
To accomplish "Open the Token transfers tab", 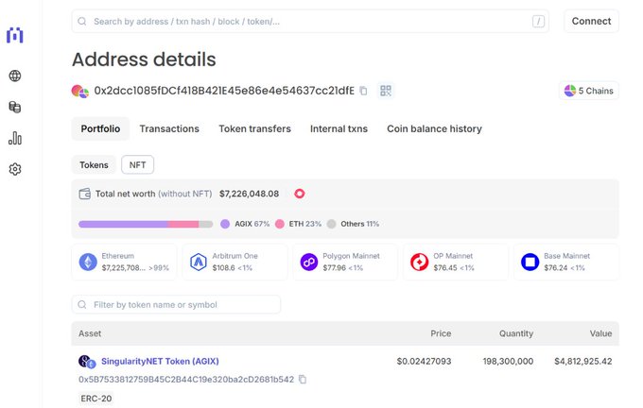I will (254, 128).
